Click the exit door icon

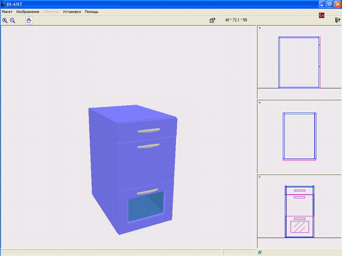click(337, 20)
